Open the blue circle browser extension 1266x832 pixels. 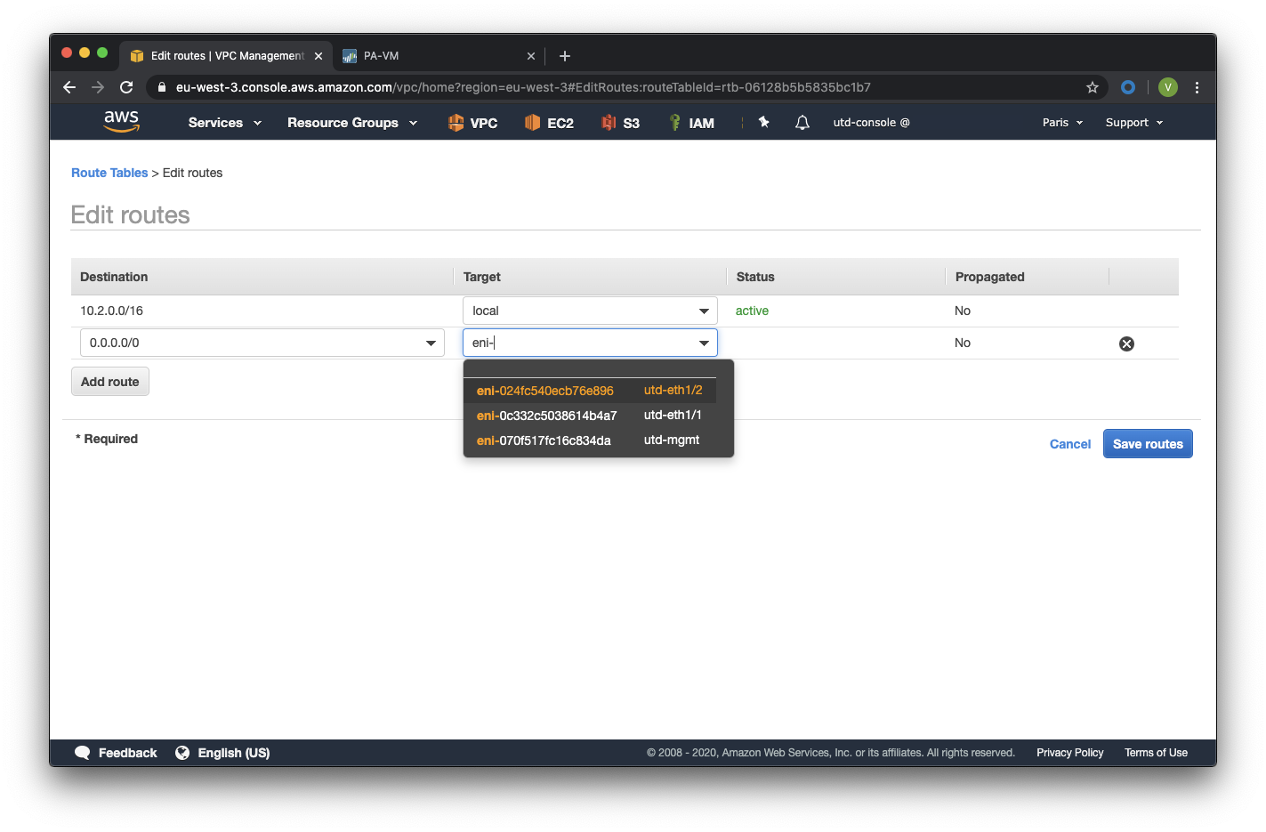coord(1128,87)
